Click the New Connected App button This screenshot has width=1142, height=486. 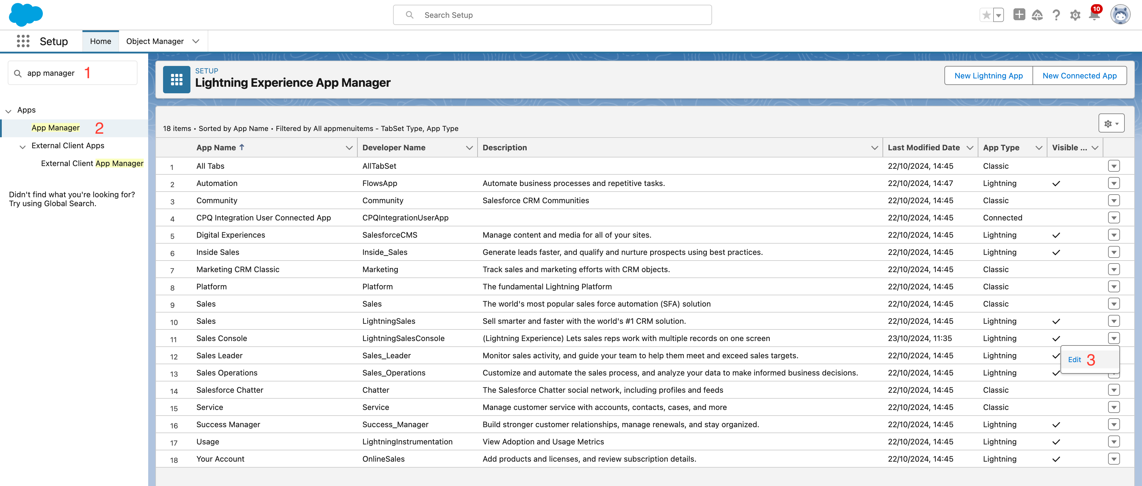(1080, 76)
